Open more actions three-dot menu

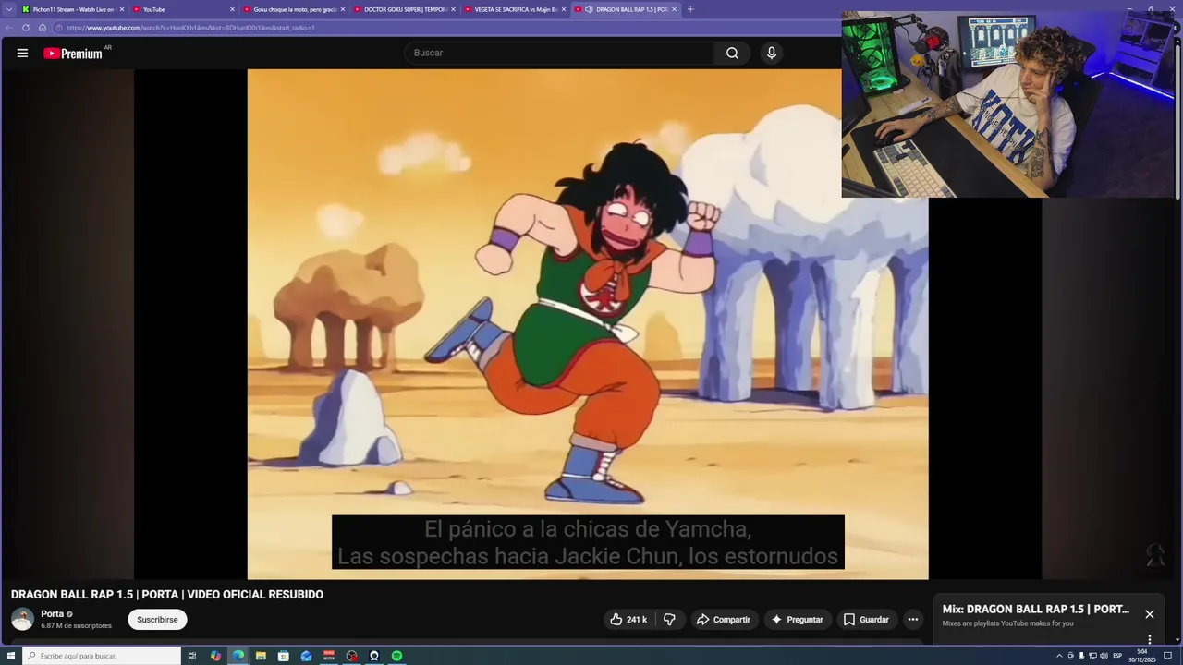(913, 620)
